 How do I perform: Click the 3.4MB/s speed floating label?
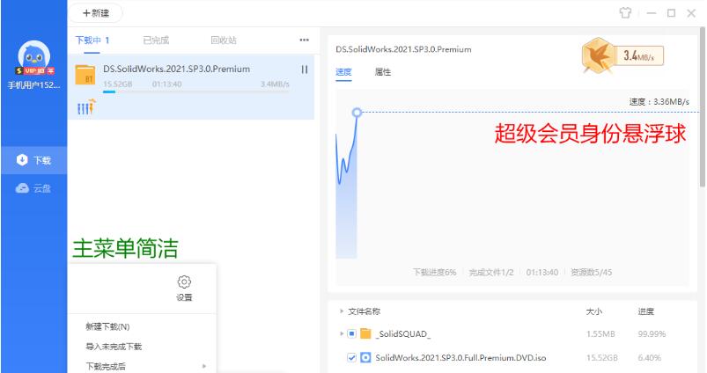[x=639, y=55]
